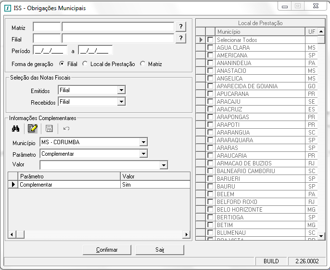This screenshot has width=330, height=270.
Task: Click the Matriz lookup question mark button
Action: pyautogui.click(x=180, y=27)
